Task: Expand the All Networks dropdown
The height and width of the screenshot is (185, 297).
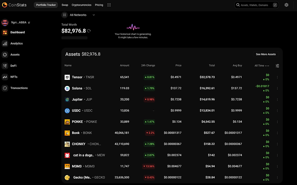Action: tap(94, 15)
